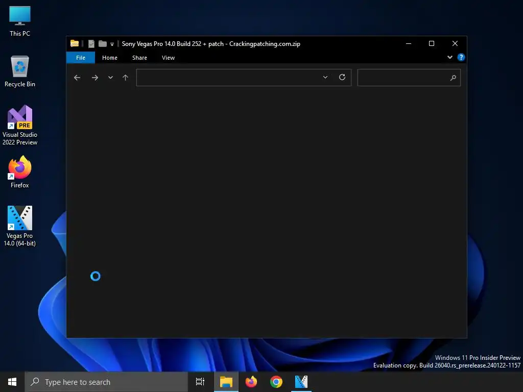
Task: Switch to the View ribbon tab
Action: coord(168,58)
